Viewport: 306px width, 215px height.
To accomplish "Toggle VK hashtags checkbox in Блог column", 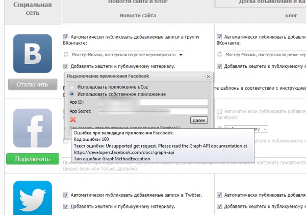I will point(219,66).
